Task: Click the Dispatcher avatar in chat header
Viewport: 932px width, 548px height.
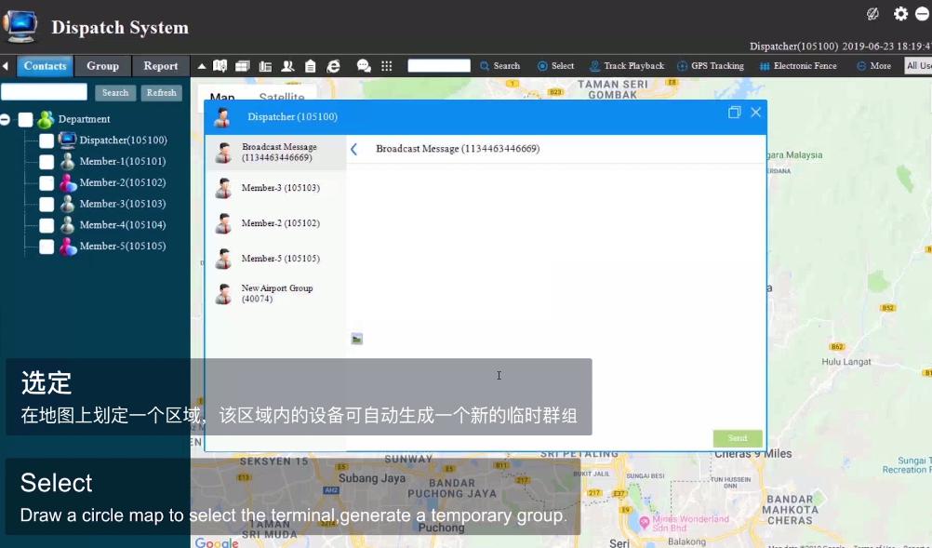Action: [222, 117]
